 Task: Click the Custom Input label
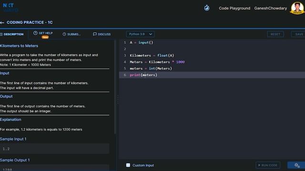143,165
